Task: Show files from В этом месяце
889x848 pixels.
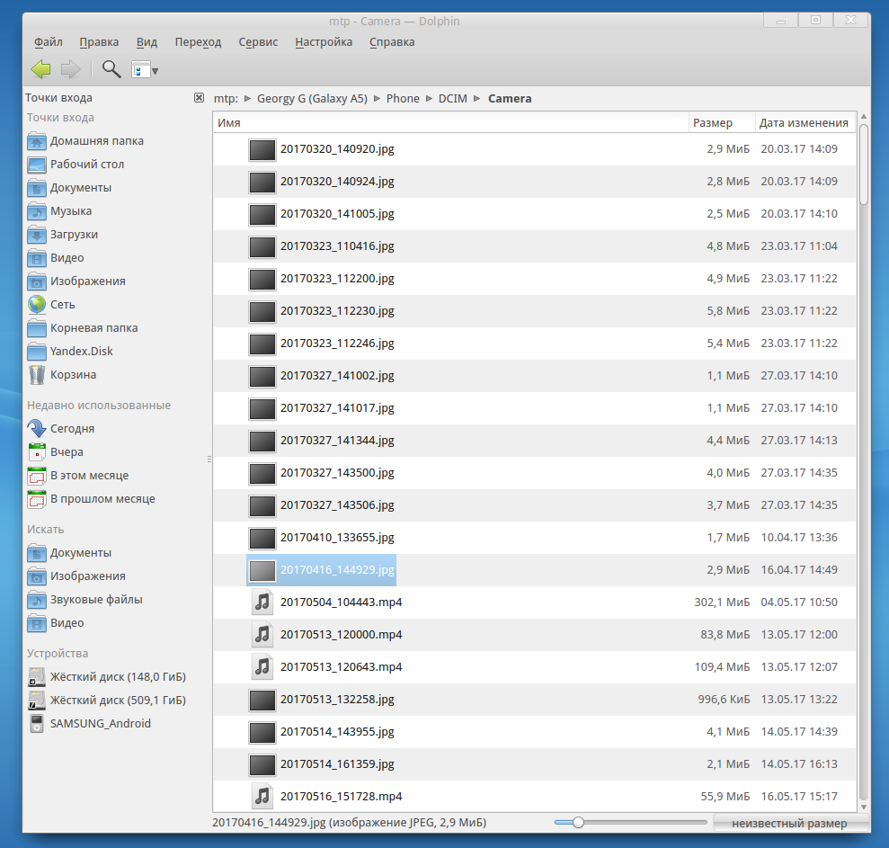Action: 78,476
